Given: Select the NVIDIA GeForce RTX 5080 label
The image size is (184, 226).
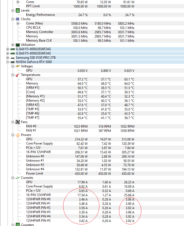Looking at the screenshot, I should click(x=34, y=62).
